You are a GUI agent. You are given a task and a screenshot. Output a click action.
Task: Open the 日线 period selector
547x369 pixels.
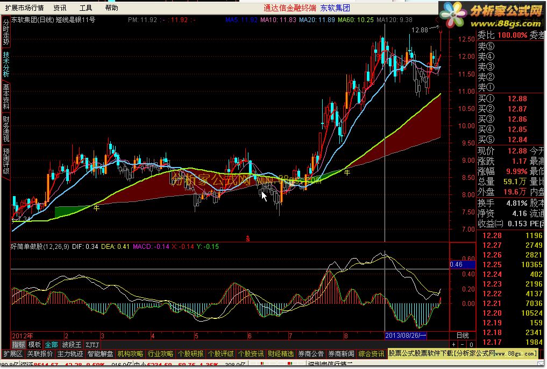tap(463, 336)
